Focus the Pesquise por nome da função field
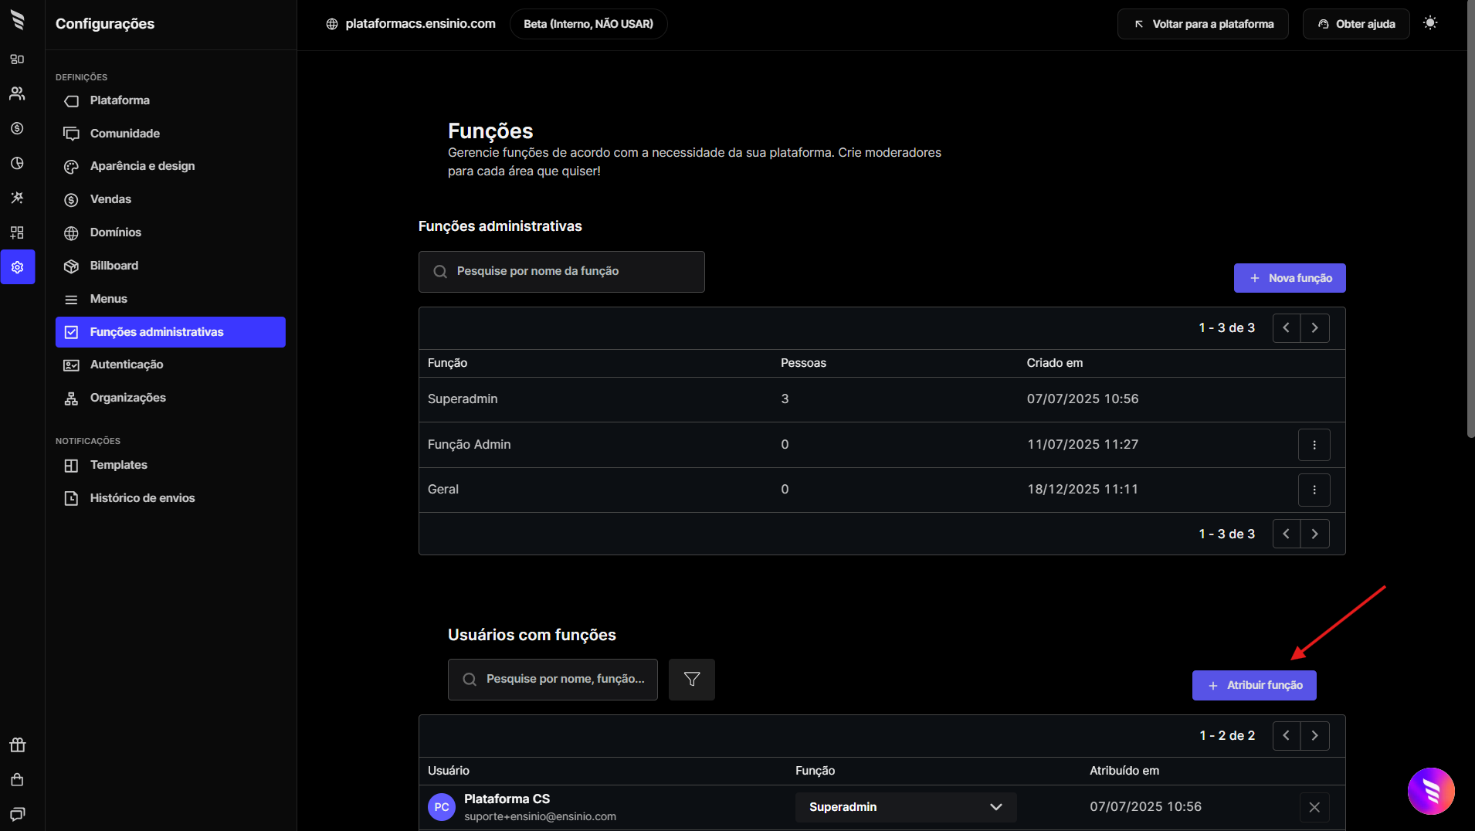This screenshot has width=1475, height=831. [x=561, y=272]
